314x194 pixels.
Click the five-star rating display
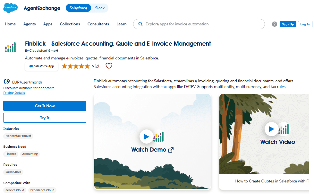pos(76,66)
